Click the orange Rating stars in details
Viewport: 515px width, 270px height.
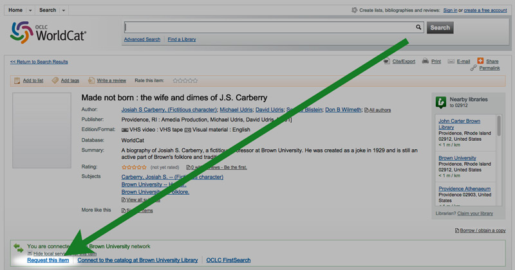[x=134, y=167]
